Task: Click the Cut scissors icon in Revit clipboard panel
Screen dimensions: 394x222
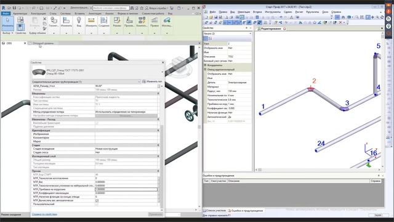Action: pyautogui.click(x=45, y=19)
